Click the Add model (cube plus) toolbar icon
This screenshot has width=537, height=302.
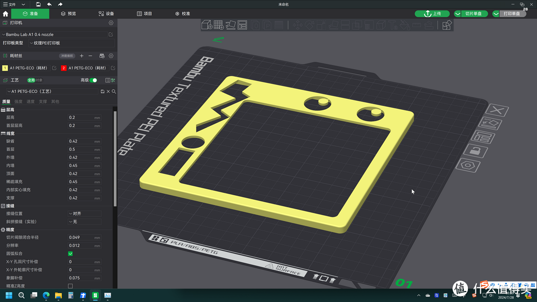pos(206,25)
